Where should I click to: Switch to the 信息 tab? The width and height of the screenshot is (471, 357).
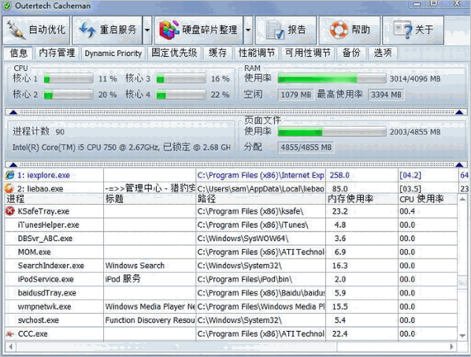coord(19,53)
